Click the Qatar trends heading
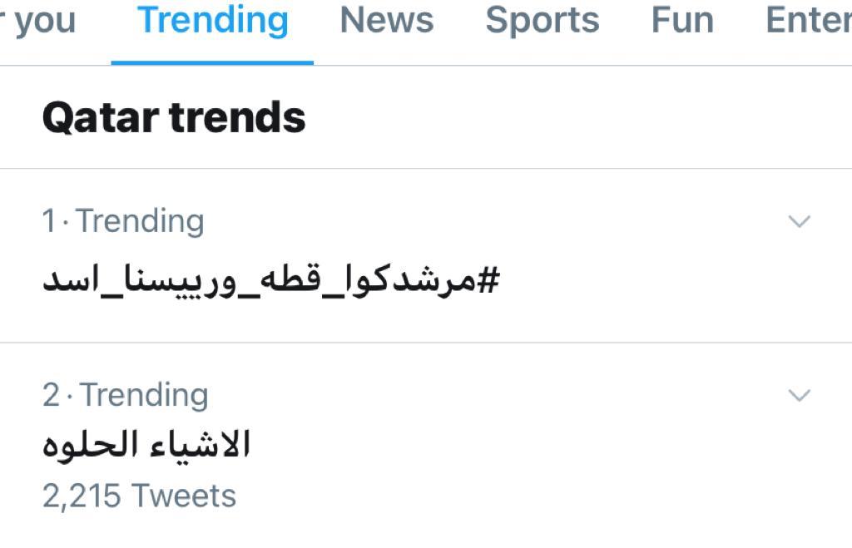 pos(174,117)
